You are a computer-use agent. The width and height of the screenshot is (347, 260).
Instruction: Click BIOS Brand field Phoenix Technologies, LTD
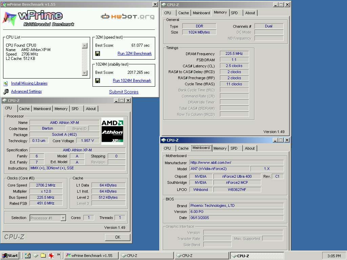pyautogui.click(x=237, y=205)
